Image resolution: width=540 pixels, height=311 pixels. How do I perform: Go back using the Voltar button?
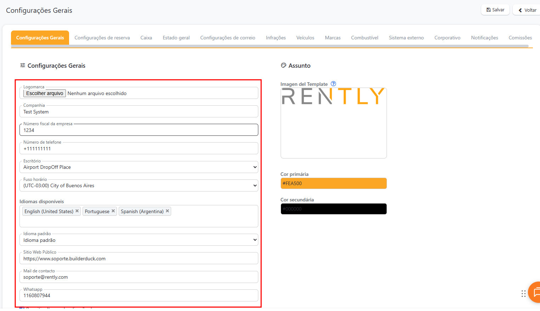click(x=527, y=10)
